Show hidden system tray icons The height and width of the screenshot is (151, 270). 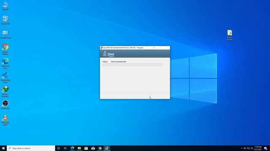click(x=242, y=148)
